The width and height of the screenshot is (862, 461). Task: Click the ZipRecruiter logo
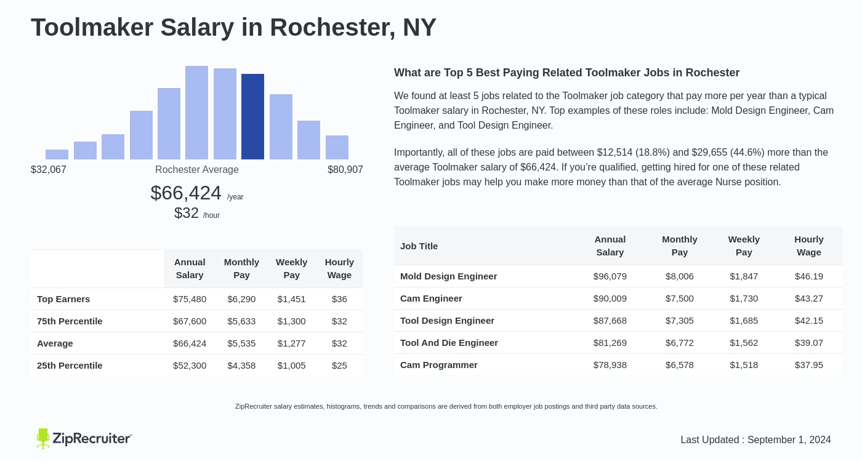tap(84, 438)
